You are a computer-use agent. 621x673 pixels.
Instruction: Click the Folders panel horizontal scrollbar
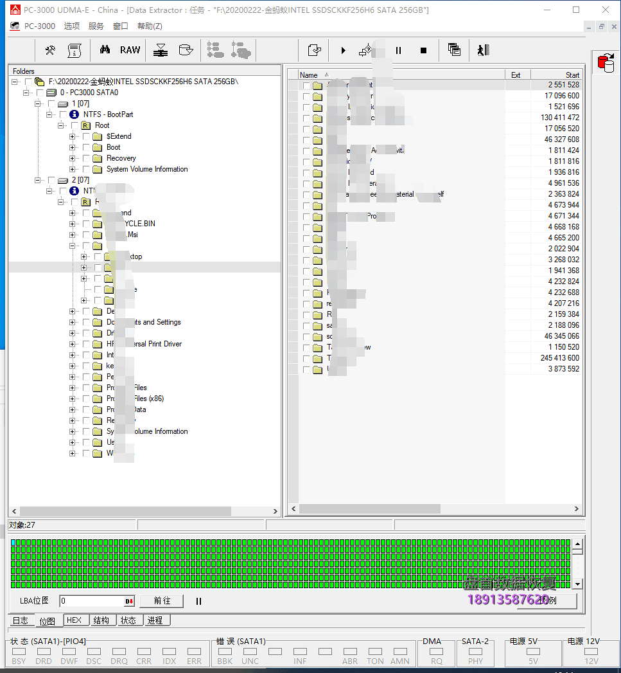click(125, 511)
